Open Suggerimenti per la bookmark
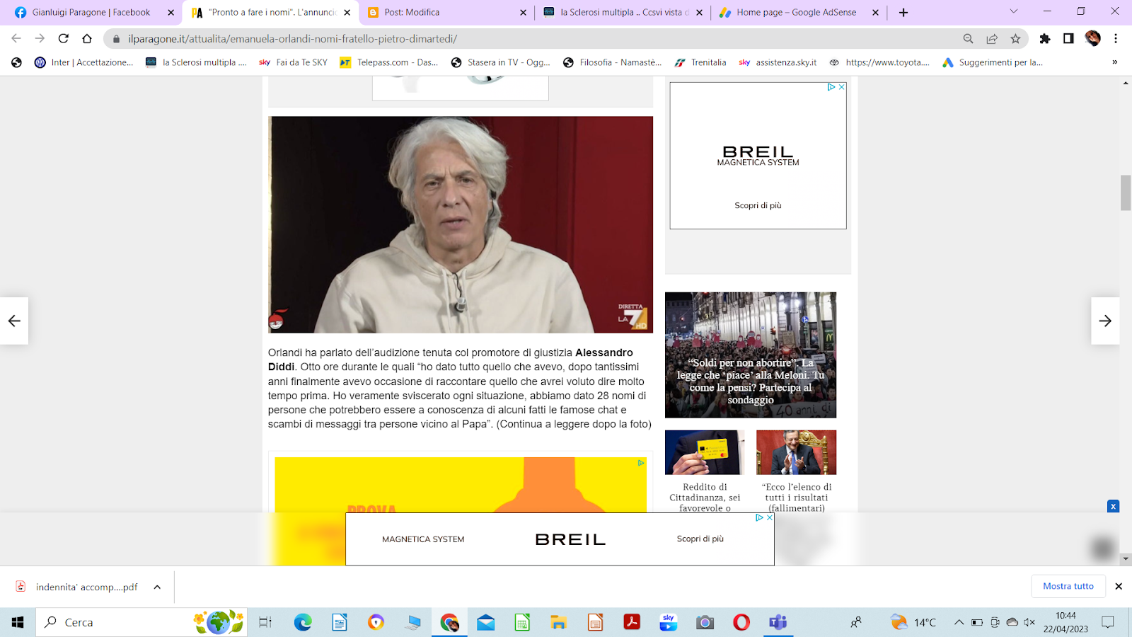Viewport: 1132px width, 637px height. tap(993, 62)
